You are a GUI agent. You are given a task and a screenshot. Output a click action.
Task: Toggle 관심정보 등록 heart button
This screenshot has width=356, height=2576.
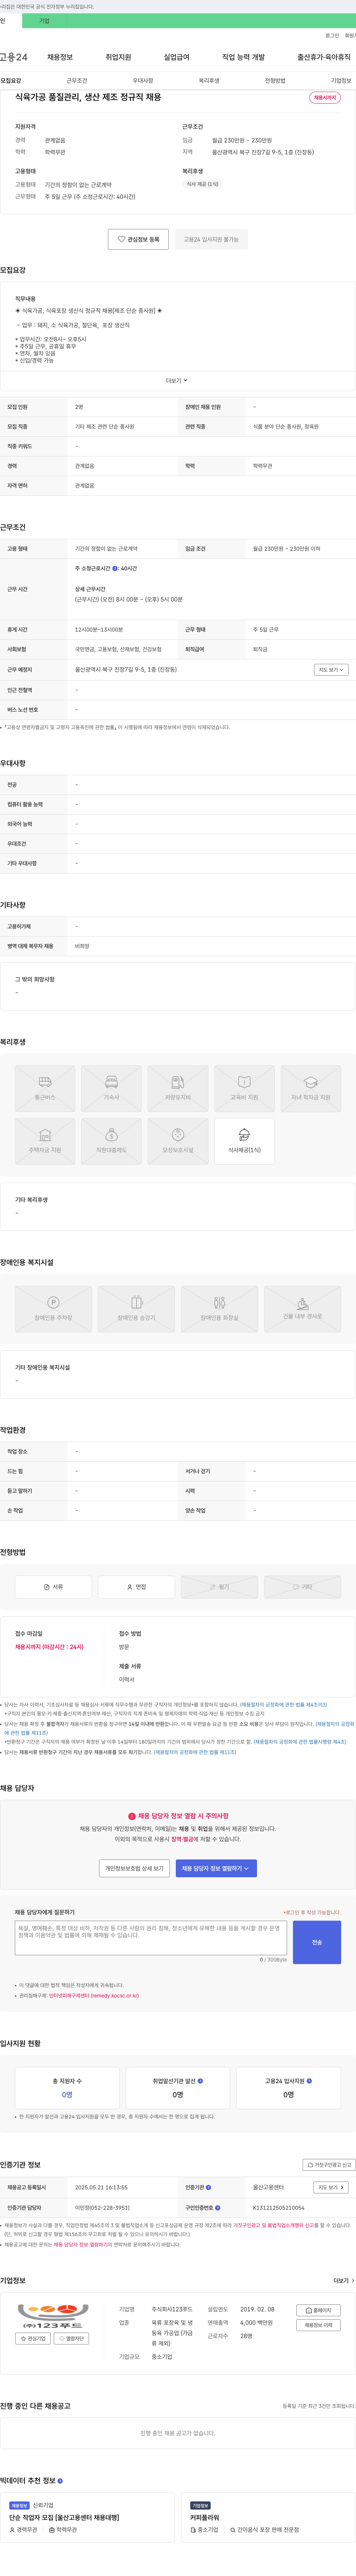point(138,239)
